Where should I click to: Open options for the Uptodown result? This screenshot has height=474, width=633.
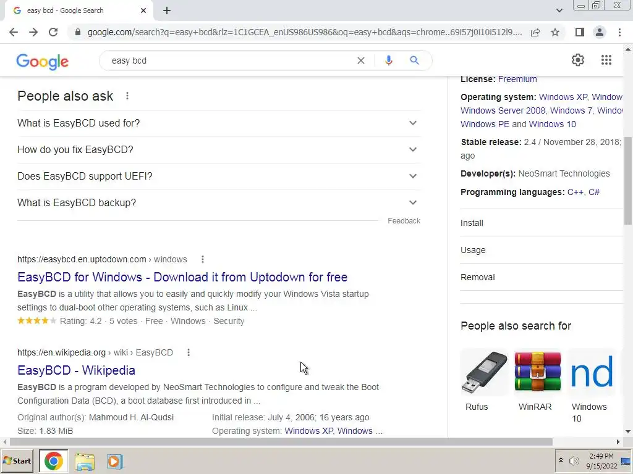[203, 259]
